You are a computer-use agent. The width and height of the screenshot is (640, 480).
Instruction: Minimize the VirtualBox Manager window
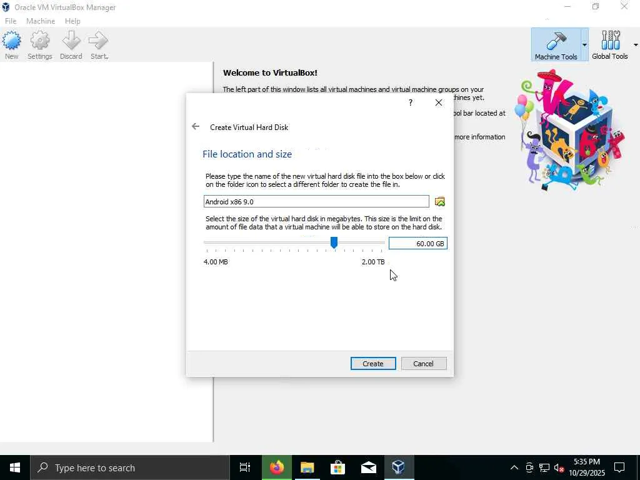coord(567,7)
